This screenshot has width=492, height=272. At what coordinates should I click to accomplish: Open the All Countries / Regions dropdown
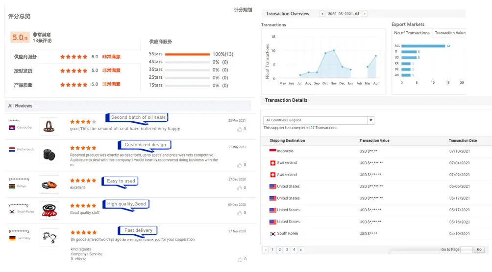tap(370, 120)
